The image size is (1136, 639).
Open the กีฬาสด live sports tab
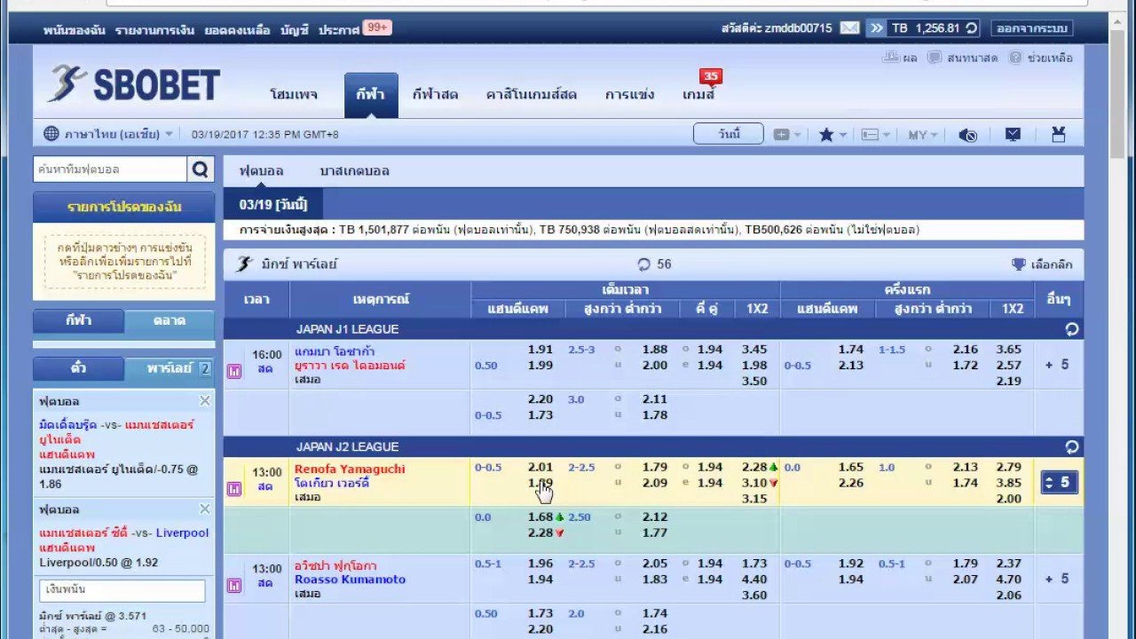[435, 94]
